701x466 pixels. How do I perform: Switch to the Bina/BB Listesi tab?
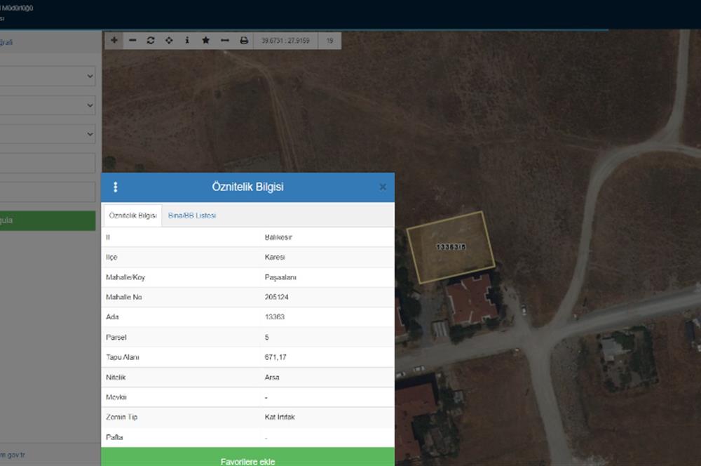tap(192, 215)
